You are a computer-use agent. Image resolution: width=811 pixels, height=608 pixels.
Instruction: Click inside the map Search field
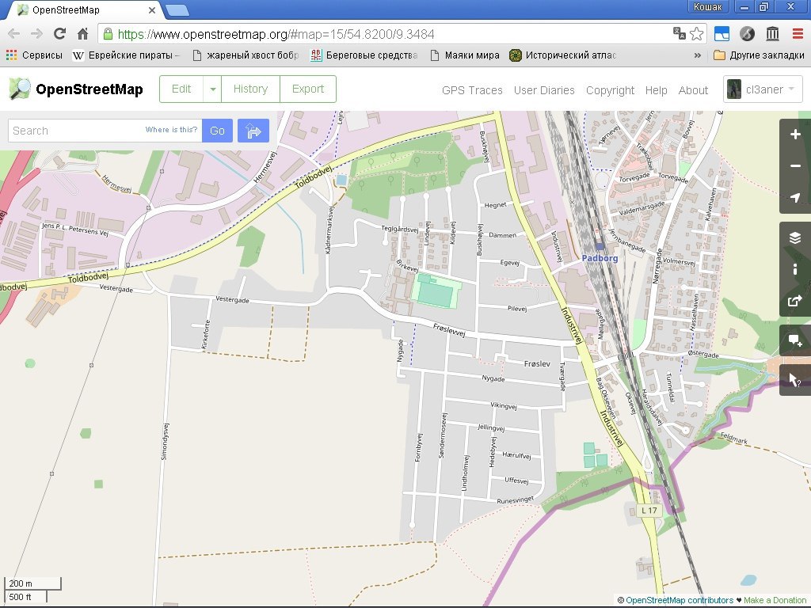pyautogui.click(x=75, y=131)
